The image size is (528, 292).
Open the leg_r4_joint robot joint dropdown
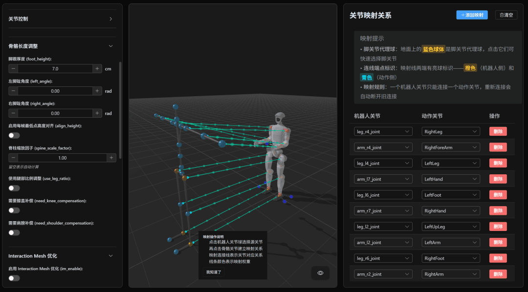click(x=383, y=131)
